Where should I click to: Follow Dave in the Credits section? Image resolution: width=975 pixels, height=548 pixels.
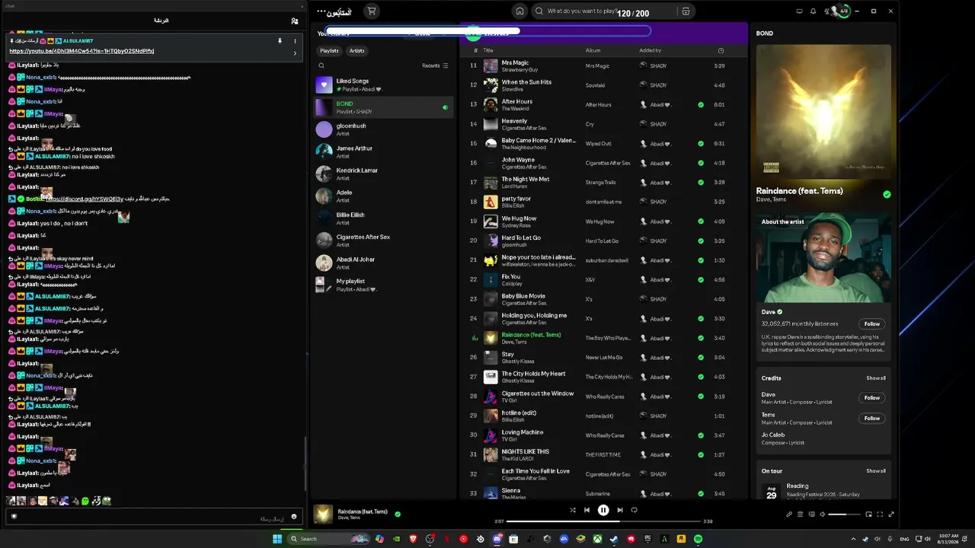point(872,397)
